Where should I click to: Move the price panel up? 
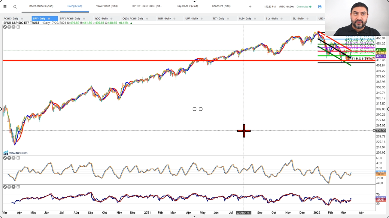14,27
